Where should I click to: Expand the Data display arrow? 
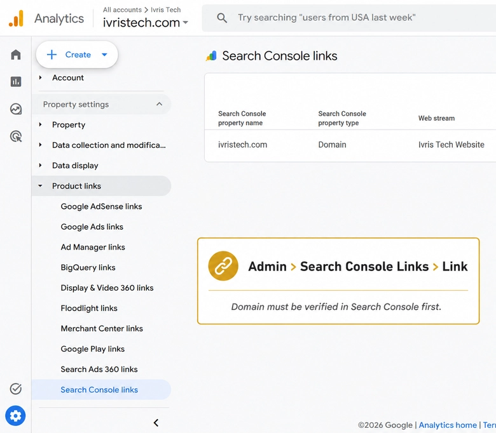40,165
